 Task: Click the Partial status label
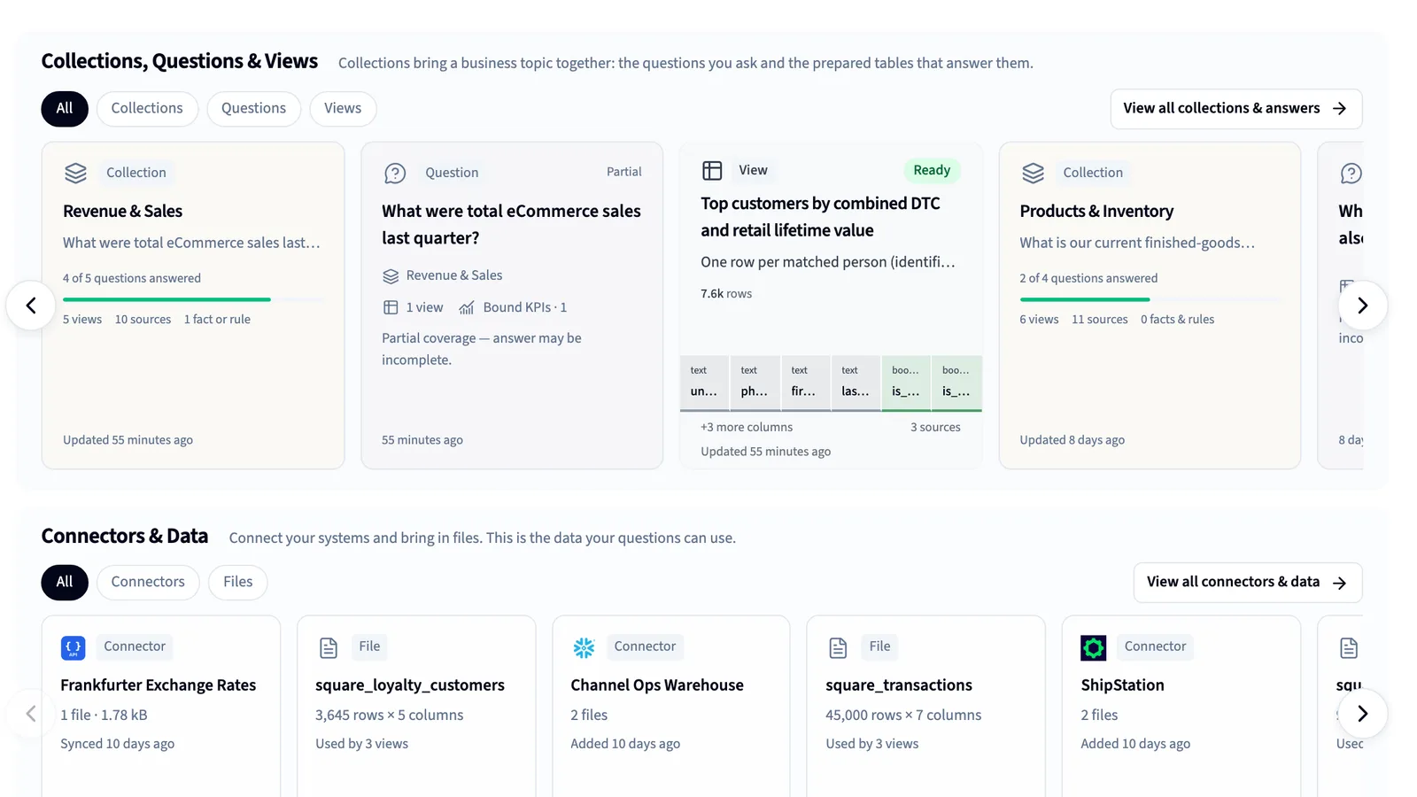point(624,172)
